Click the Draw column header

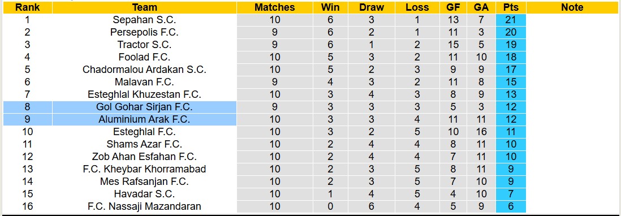372,7
